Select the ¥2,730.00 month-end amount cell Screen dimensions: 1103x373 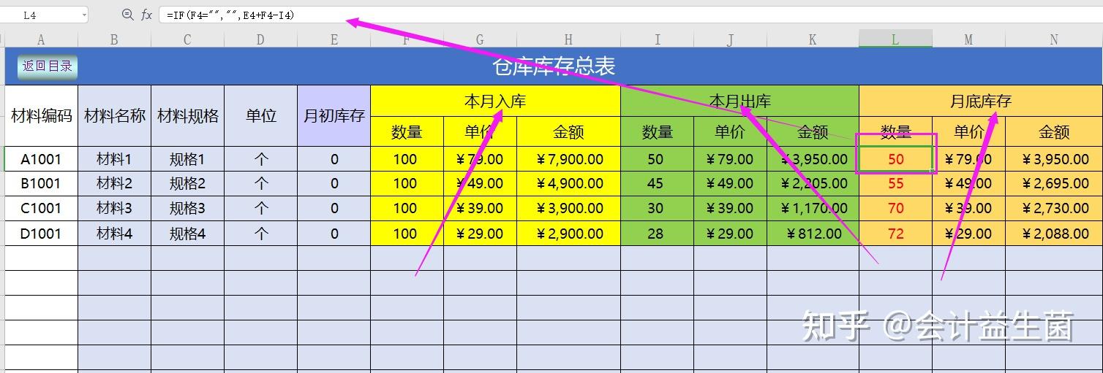point(1054,208)
